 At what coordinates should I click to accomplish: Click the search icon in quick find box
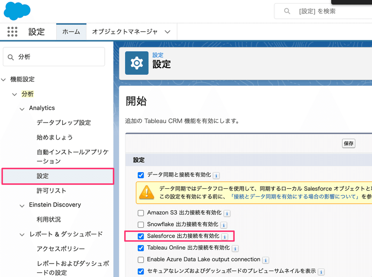point(11,57)
